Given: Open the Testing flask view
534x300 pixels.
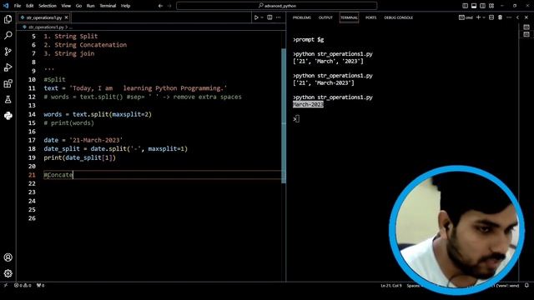Looking at the screenshot, I should (8, 99).
